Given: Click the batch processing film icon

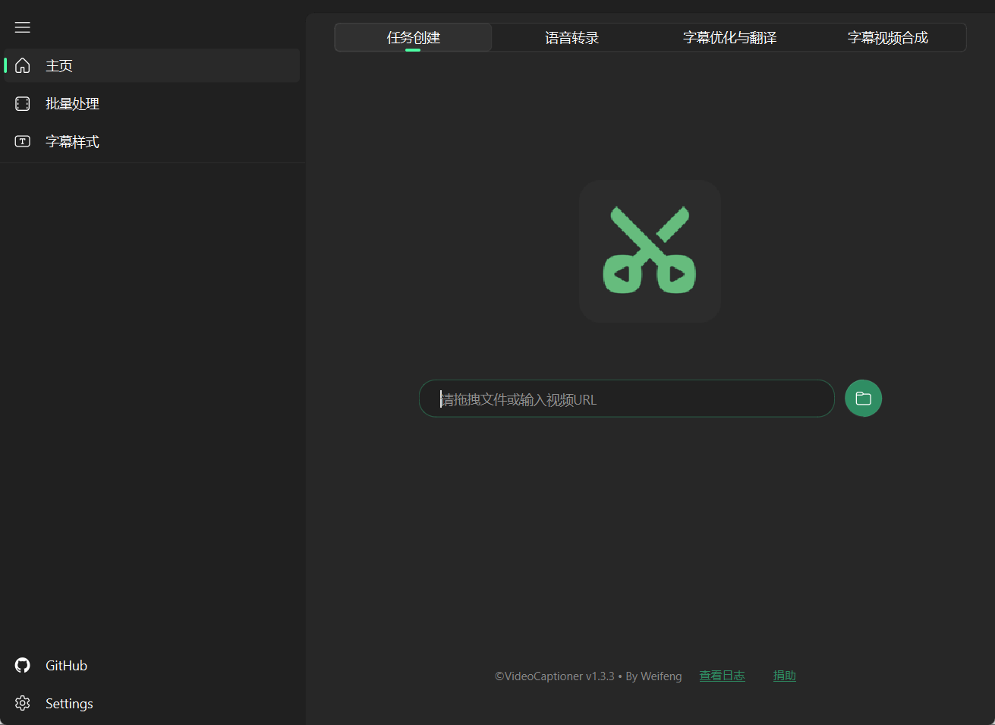Looking at the screenshot, I should pyautogui.click(x=23, y=103).
